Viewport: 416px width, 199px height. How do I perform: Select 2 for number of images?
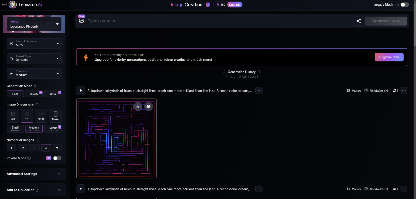[23, 148]
